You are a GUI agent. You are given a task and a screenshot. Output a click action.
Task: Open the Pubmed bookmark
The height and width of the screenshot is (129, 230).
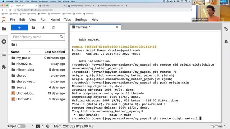click(42, 14)
